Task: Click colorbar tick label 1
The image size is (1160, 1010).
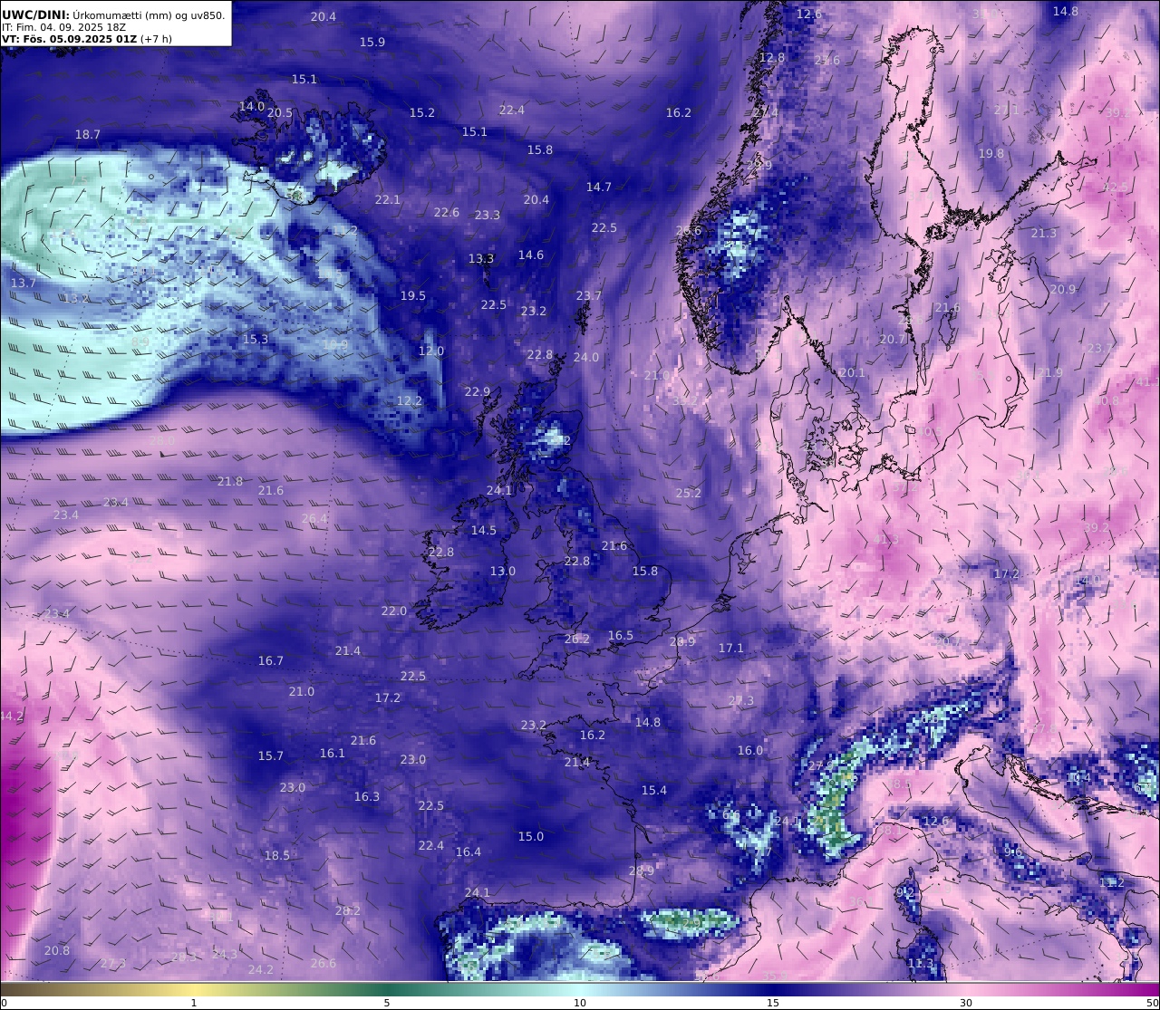Action: (x=194, y=1003)
